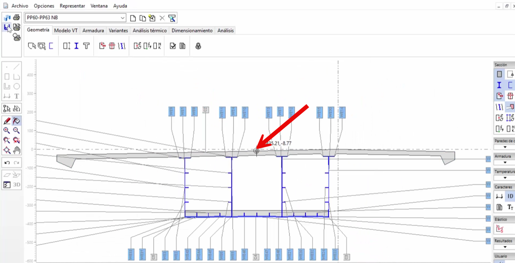Expand the Armadura dropdown in right panel
The width and height of the screenshot is (515, 263).
click(x=505, y=162)
